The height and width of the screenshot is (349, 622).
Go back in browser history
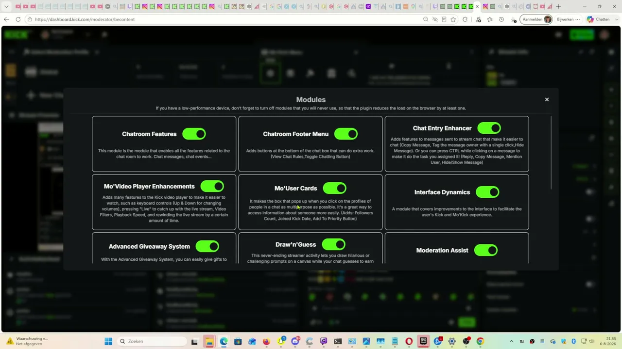point(6,19)
